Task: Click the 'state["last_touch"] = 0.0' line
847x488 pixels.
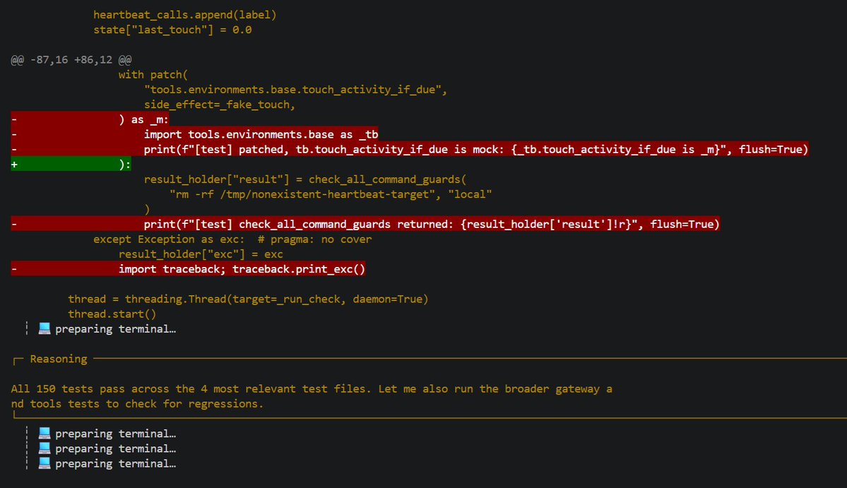Action: 172,30
